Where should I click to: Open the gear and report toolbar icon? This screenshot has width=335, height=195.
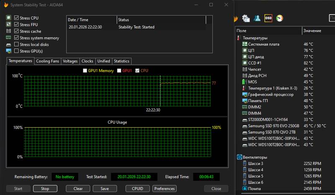coord(246,18)
